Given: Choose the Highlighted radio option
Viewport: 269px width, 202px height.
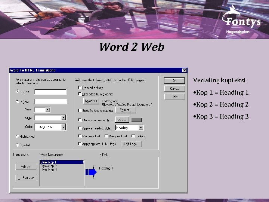Looking at the screenshot, I should click(17, 136).
